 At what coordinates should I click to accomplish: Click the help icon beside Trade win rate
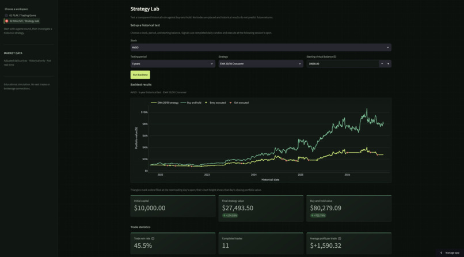[x=153, y=239]
